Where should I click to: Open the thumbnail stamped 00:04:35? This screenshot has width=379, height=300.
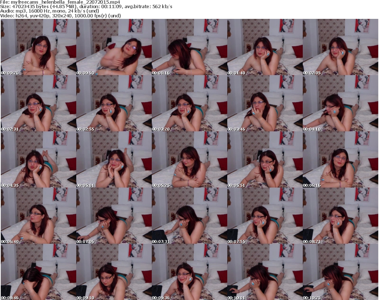click(x=38, y=160)
